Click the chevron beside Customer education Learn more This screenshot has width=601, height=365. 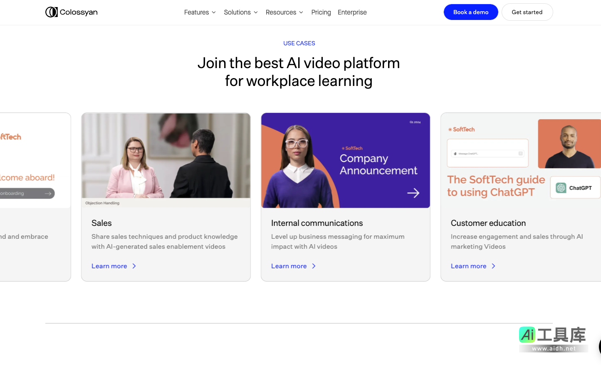tap(493, 266)
